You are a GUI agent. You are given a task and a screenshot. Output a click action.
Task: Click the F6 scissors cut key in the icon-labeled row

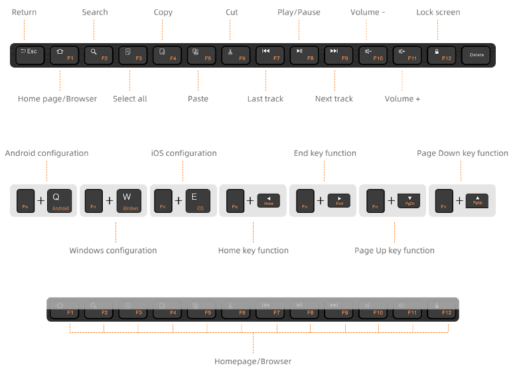[x=236, y=55]
